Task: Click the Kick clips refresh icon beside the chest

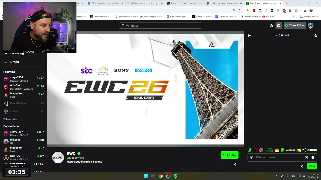Action: tap(271, 26)
